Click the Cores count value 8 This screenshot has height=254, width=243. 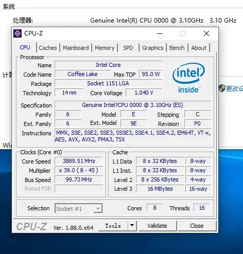[x=154, y=208]
